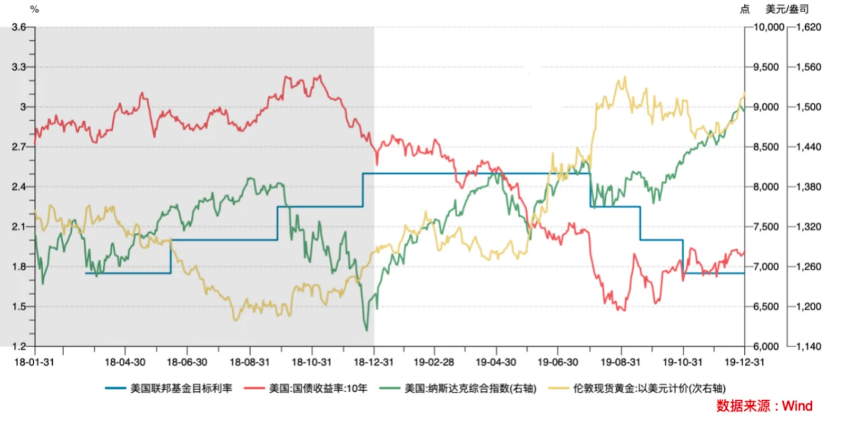Click the 点 unit label of the right axis
This screenshot has height=426, width=848.
click(x=744, y=9)
